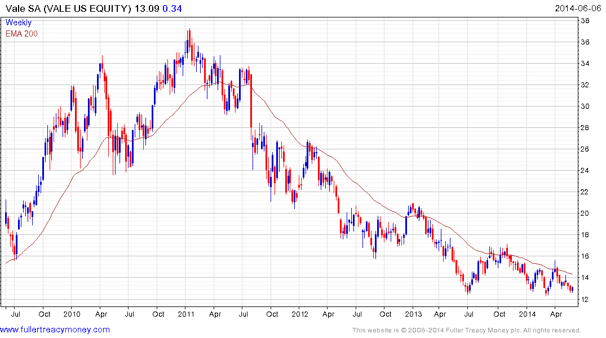
Task: Click the 30 price axis label
Action: click(x=585, y=106)
